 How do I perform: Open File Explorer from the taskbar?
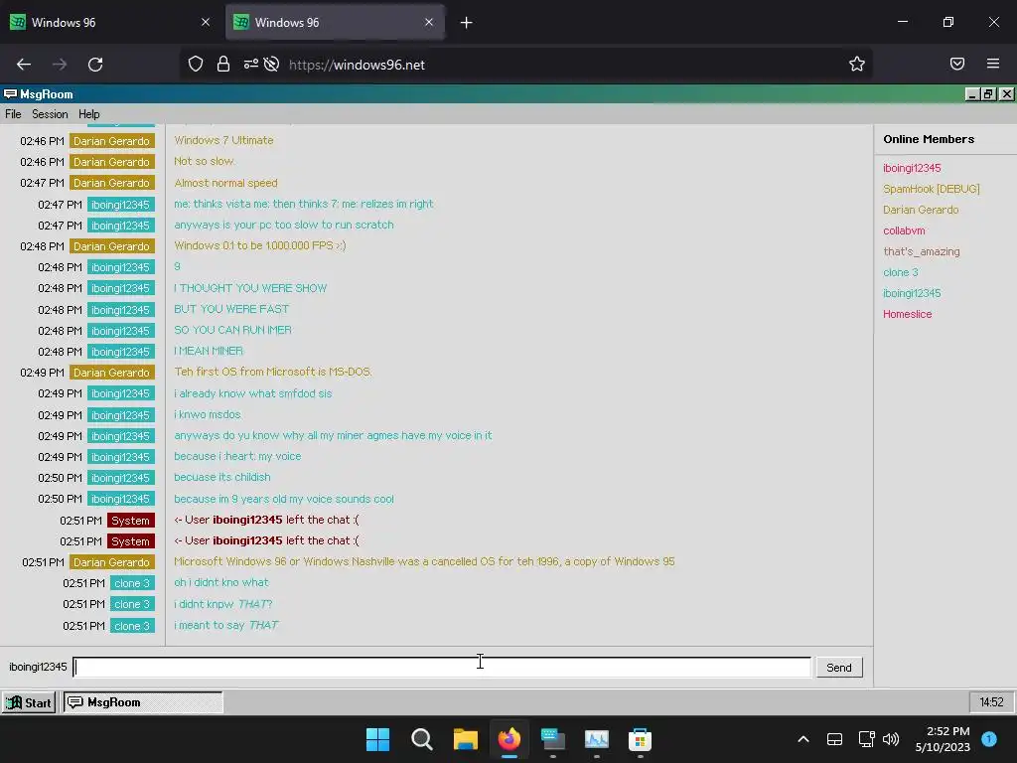click(465, 739)
